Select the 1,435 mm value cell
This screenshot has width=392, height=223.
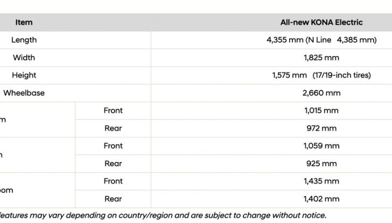[x=321, y=181]
